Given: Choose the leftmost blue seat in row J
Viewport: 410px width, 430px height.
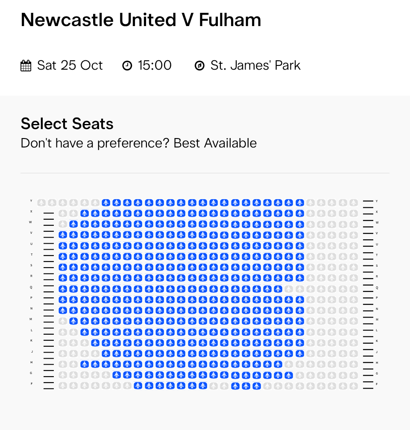Looking at the screenshot, I should pos(106,353).
